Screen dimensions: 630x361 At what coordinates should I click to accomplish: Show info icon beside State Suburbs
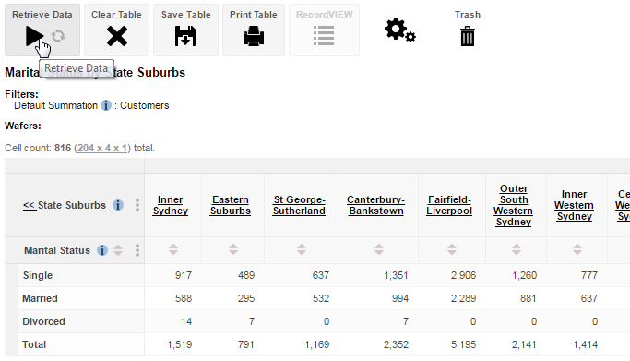point(118,205)
